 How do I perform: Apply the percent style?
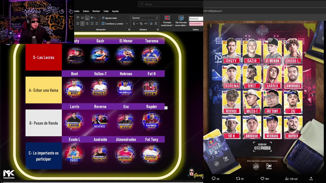pyautogui.click(x=141, y=24)
